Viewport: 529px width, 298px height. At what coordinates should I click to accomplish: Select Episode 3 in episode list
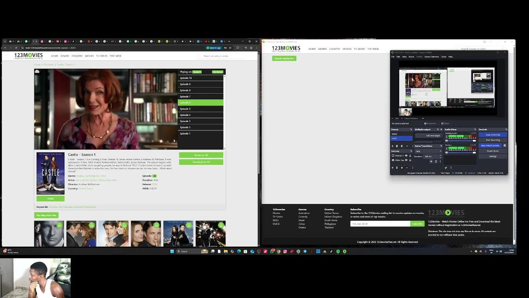pyautogui.click(x=200, y=121)
